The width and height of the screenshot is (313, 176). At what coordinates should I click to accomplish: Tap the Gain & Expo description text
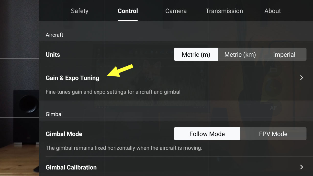[x=113, y=92]
